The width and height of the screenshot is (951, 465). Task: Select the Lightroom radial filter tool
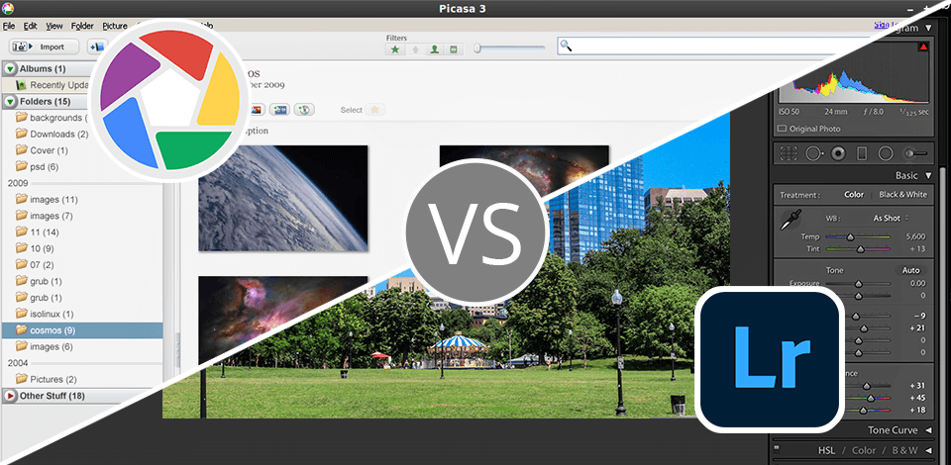(x=886, y=153)
